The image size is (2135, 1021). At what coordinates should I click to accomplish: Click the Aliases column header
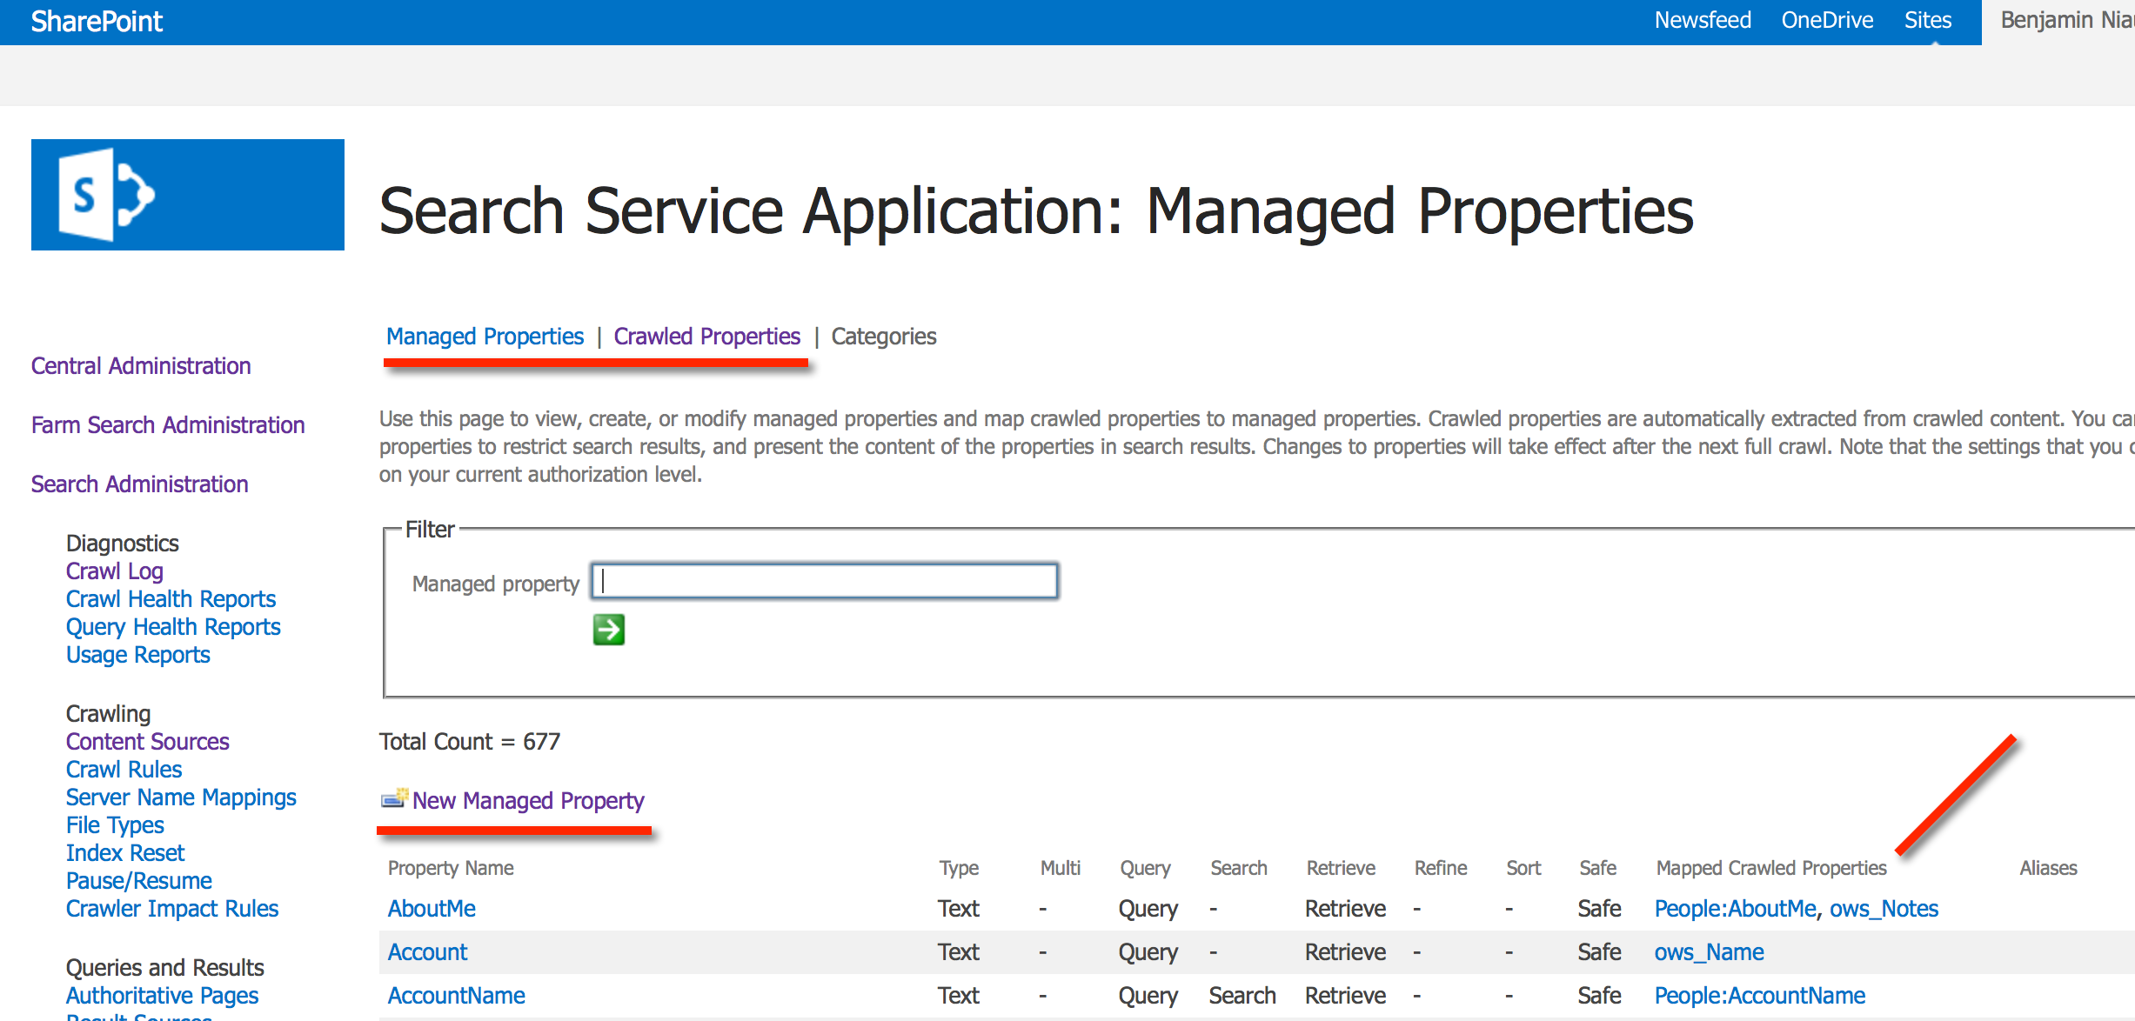click(2048, 868)
